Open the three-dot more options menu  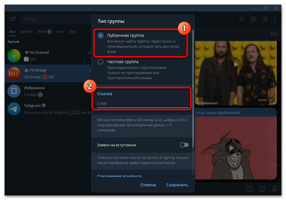[x=275, y=19]
